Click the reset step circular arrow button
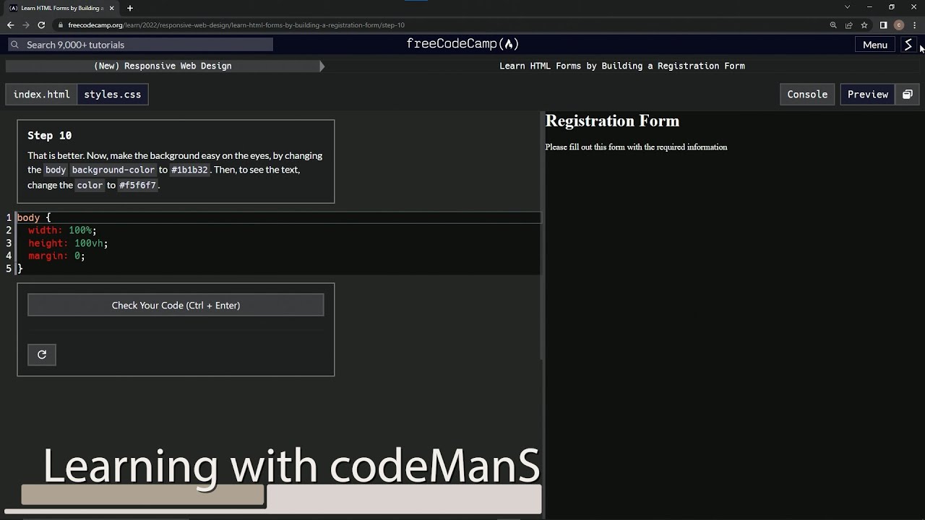The image size is (925, 520). point(42,355)
